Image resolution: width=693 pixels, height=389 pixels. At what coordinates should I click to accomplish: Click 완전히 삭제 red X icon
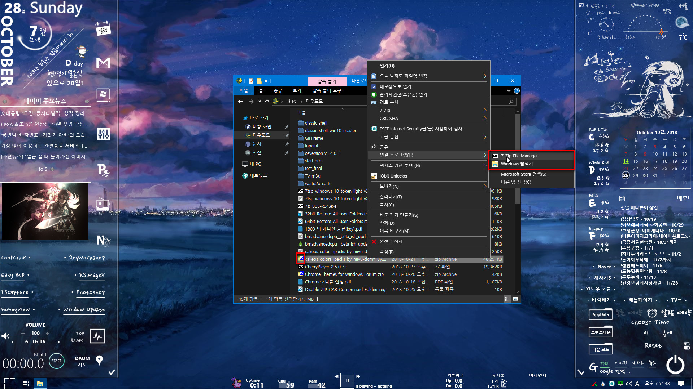point(374,242)
